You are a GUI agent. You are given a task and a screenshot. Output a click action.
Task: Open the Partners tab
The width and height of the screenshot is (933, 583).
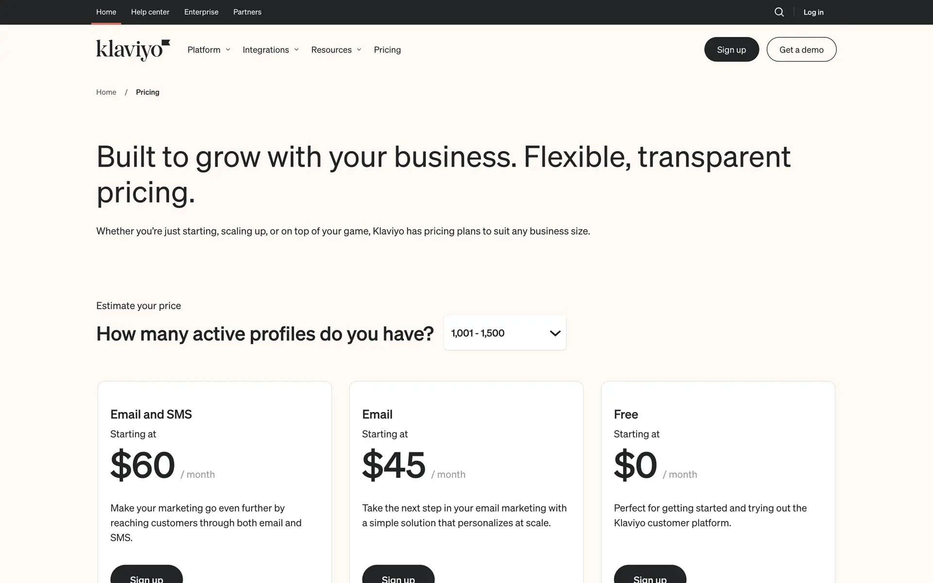point(247,12)
